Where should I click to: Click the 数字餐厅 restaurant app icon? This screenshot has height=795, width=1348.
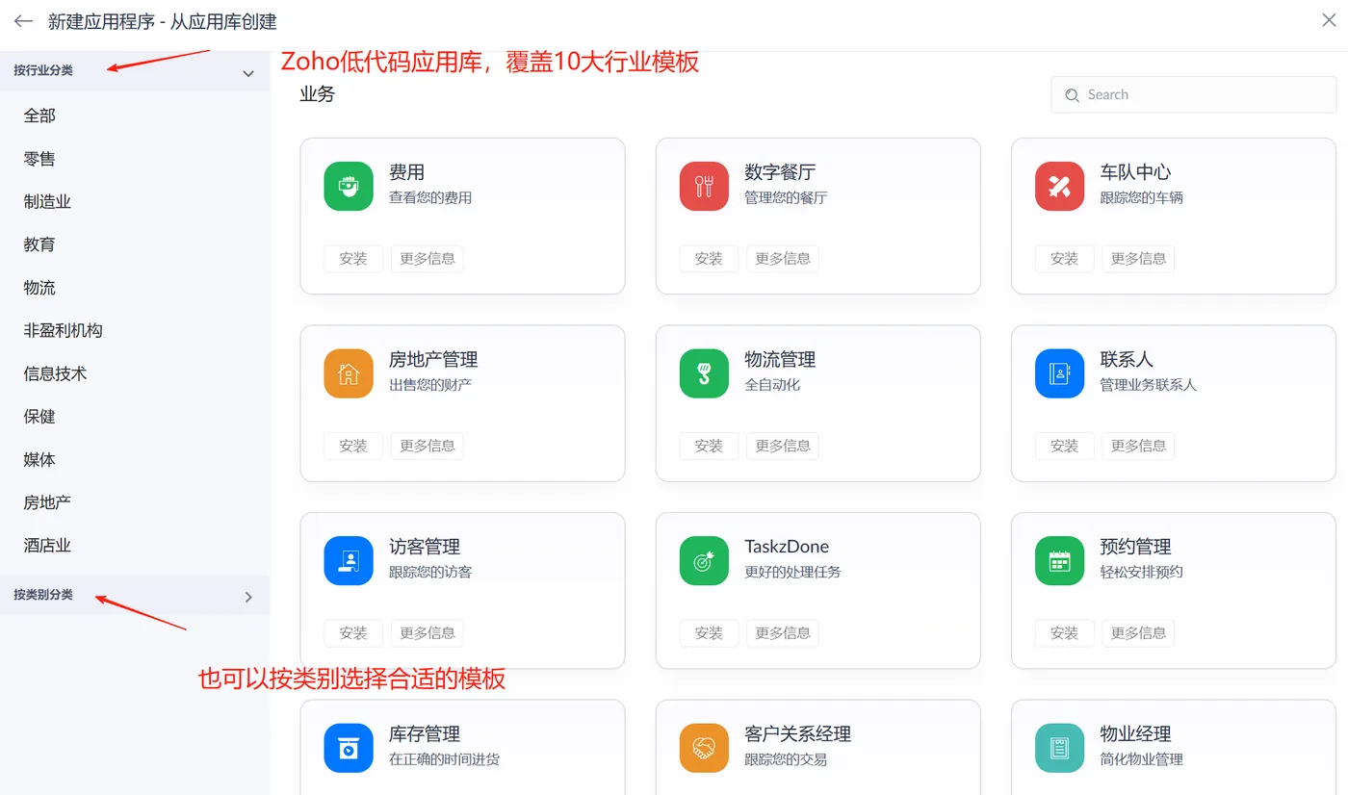coord(703,186)
